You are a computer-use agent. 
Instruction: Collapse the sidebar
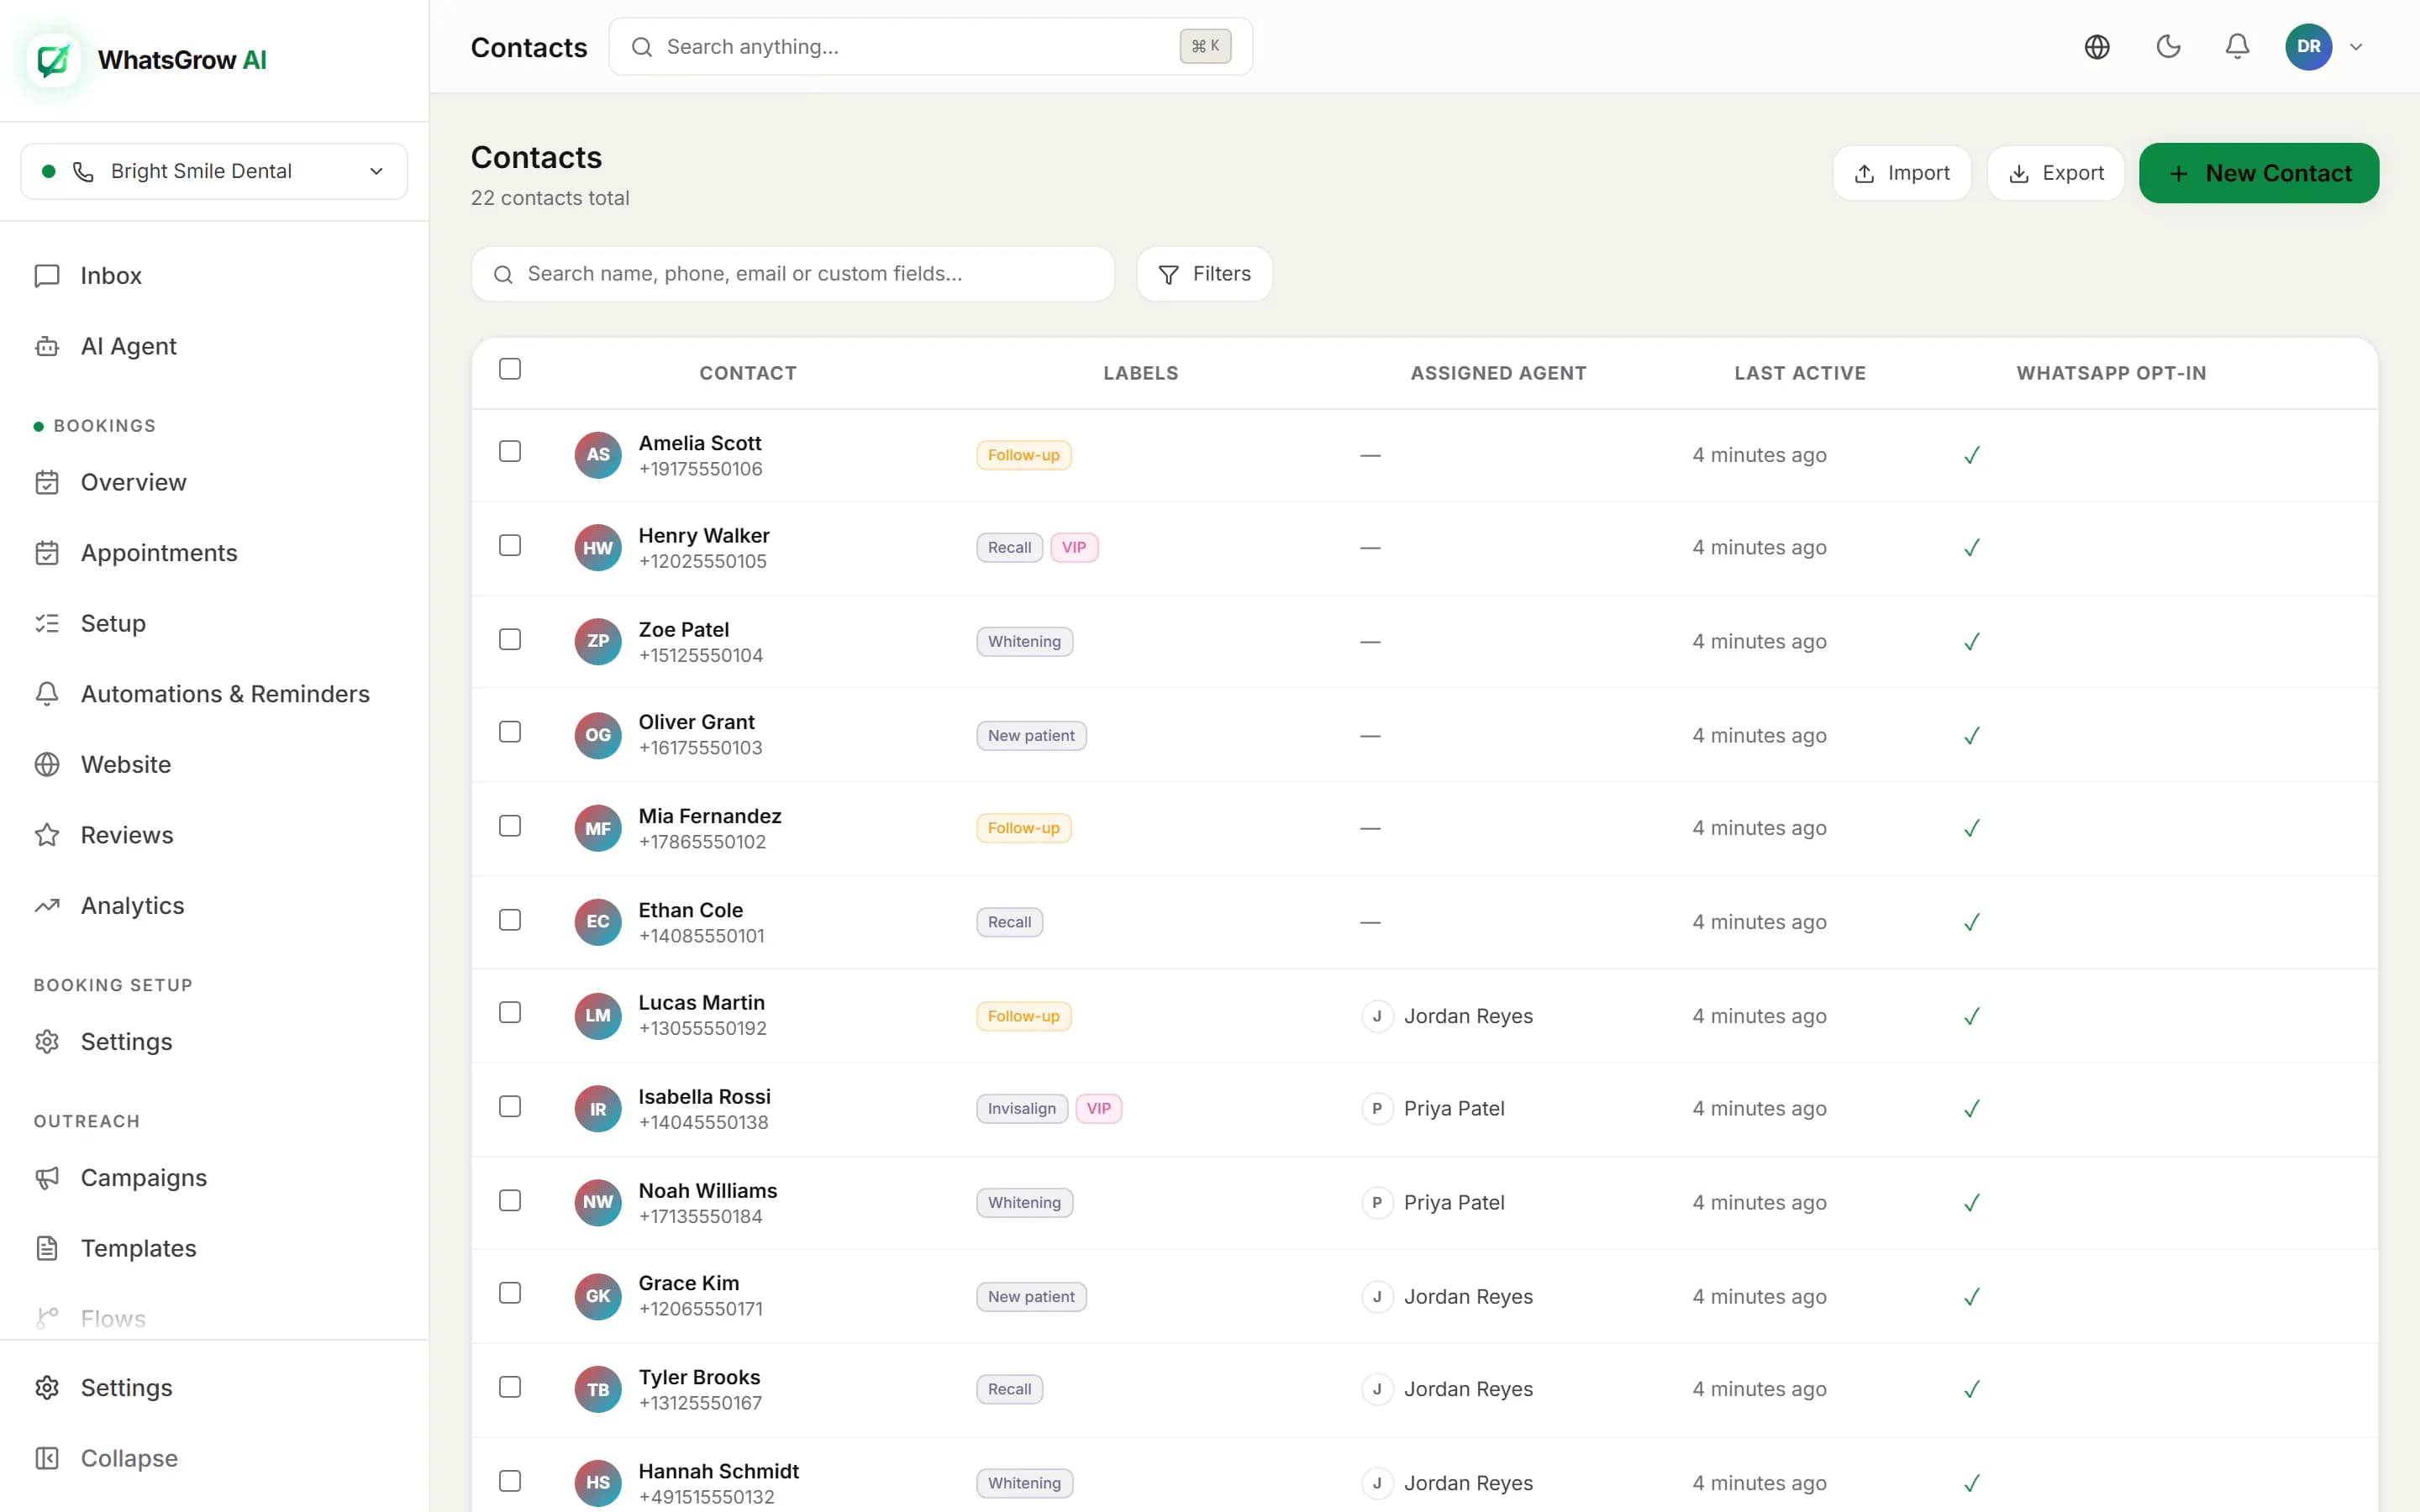(x=214, y=1458)
